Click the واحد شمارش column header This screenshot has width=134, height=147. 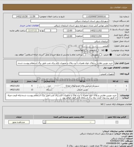(49, 81)
